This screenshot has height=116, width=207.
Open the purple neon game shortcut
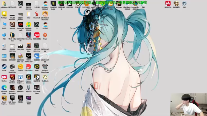pos(29,98)
